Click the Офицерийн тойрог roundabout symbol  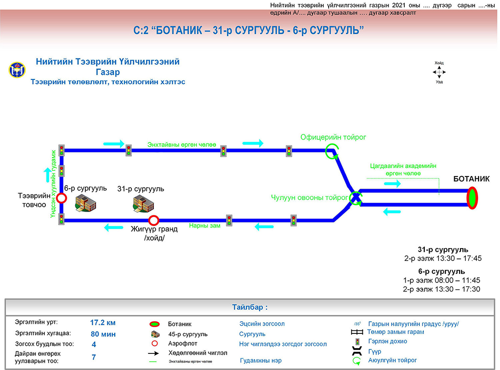point(332,151)
